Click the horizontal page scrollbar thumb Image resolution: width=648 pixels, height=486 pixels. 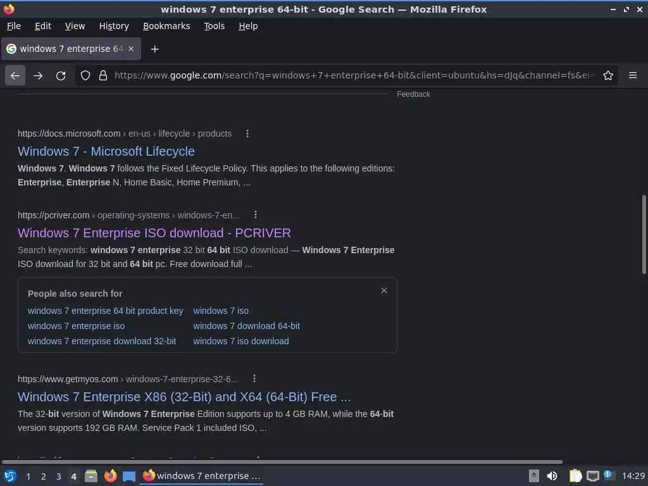(x=282, y=461)
